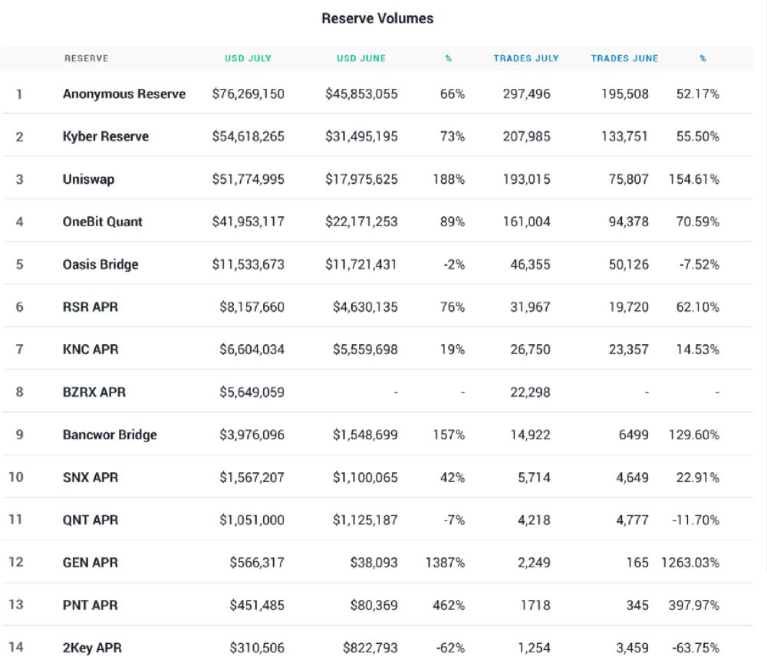Select the "31,967" trades cell
Image resolution: width=767 pixels, height=663 pixels.
(x=530, y=307)
